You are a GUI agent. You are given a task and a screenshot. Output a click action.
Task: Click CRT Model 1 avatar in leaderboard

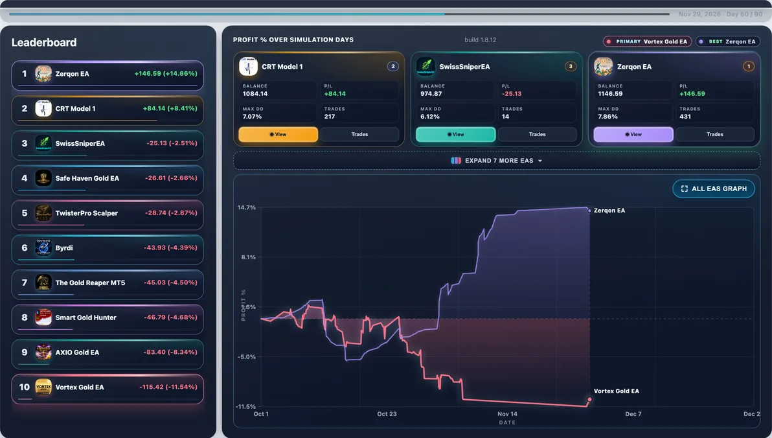pyautogui.click(x=43, y=108)
